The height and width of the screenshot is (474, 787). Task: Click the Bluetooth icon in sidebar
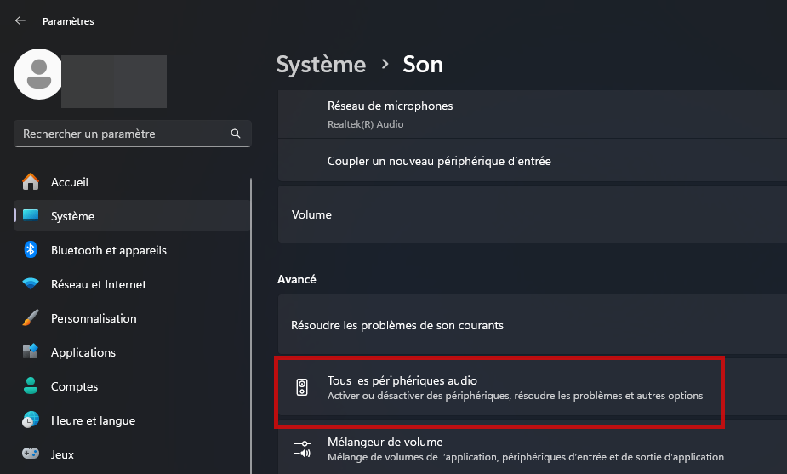click(x=31, y=250)
